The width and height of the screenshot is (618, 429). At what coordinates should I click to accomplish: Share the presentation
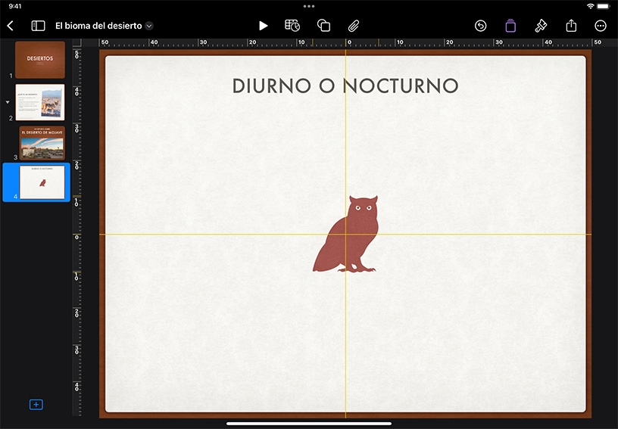coord(571,26)
